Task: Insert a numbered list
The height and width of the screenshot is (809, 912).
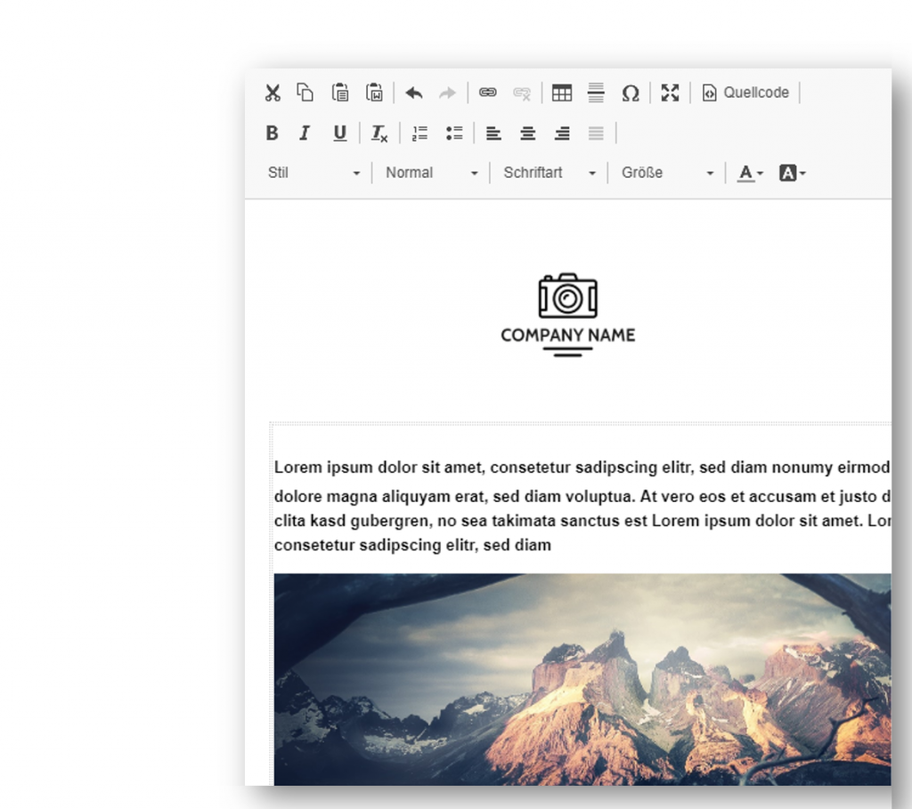Action: (420, 133)
